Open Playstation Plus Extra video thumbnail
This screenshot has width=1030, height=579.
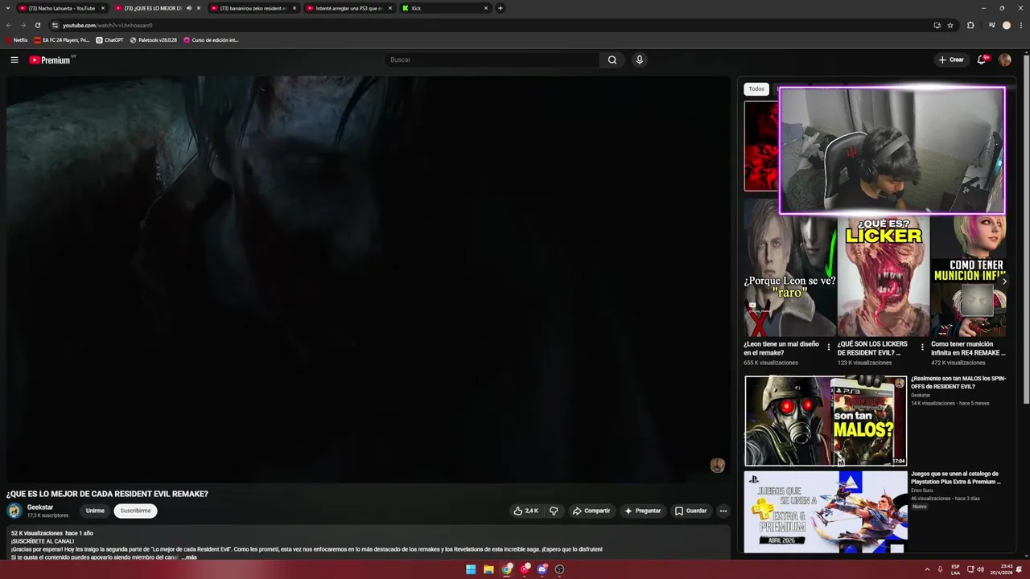(826, 512)
